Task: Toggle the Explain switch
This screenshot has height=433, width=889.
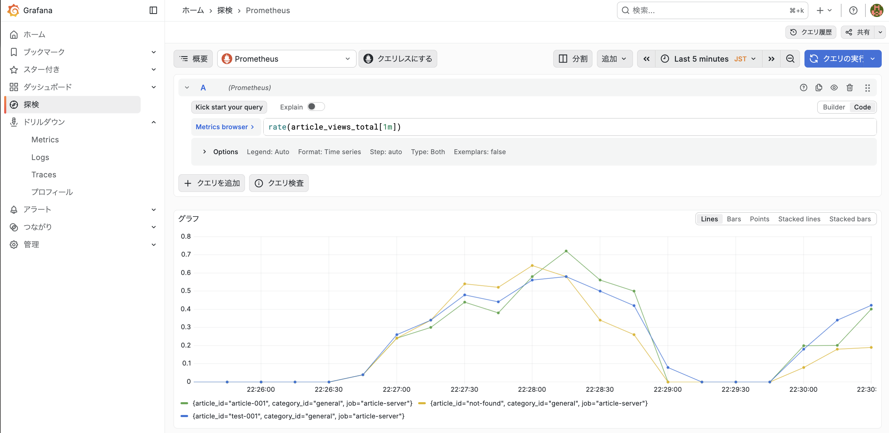Action: pos(316,107)
